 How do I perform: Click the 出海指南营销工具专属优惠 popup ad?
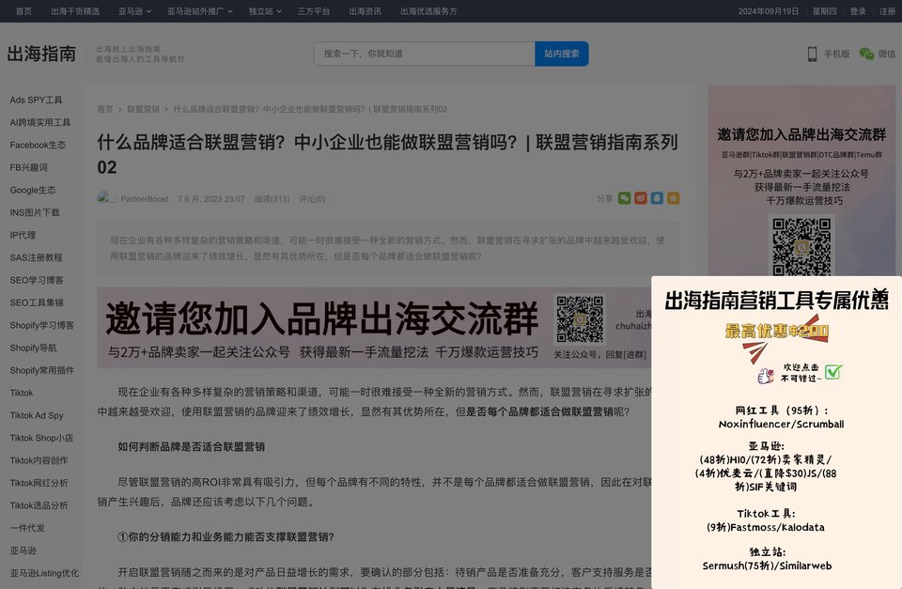[777, 432]
